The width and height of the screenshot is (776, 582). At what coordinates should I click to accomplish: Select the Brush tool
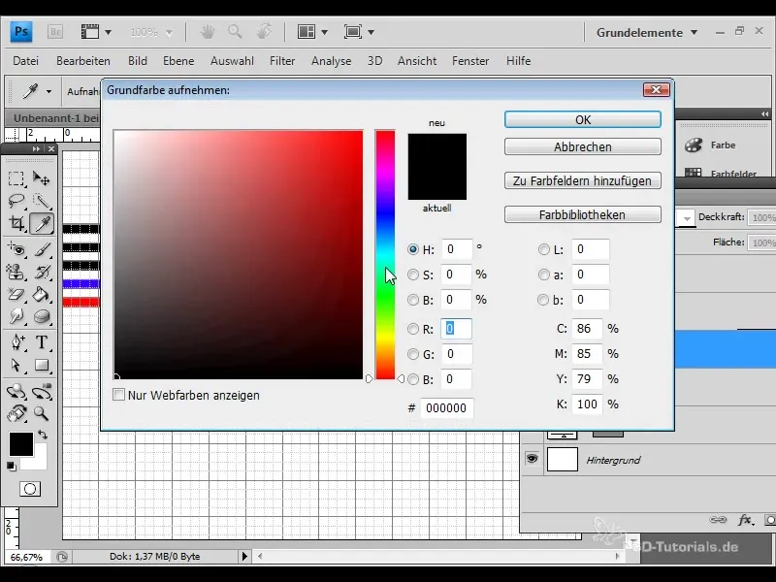pos(41,249)
